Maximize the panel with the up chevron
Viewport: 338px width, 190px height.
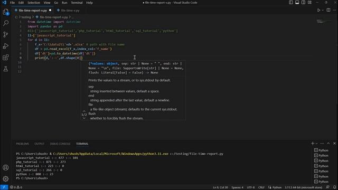pyautogui.click(x=328, y=144)
